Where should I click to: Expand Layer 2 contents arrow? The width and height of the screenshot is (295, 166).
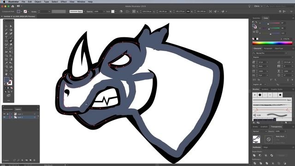click(x=12, y=117)
